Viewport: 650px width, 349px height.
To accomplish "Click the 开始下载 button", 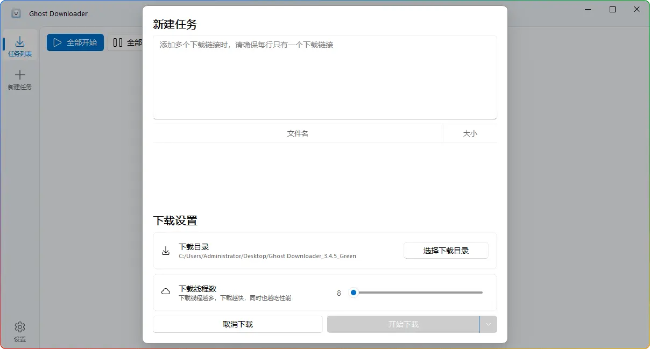I will pos(403,324).
